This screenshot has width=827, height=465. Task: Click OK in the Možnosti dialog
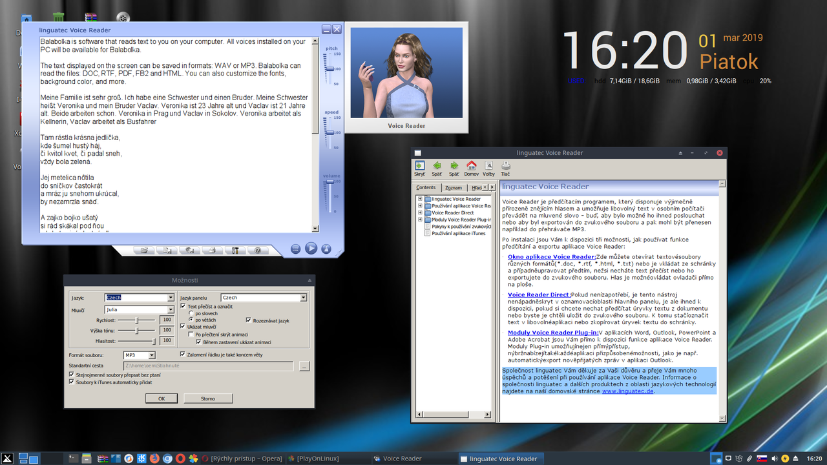pos(162,398)
